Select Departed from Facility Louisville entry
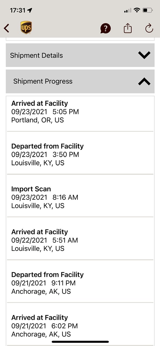160x346 pixels. pyautogui.click(x=80, y=154)
